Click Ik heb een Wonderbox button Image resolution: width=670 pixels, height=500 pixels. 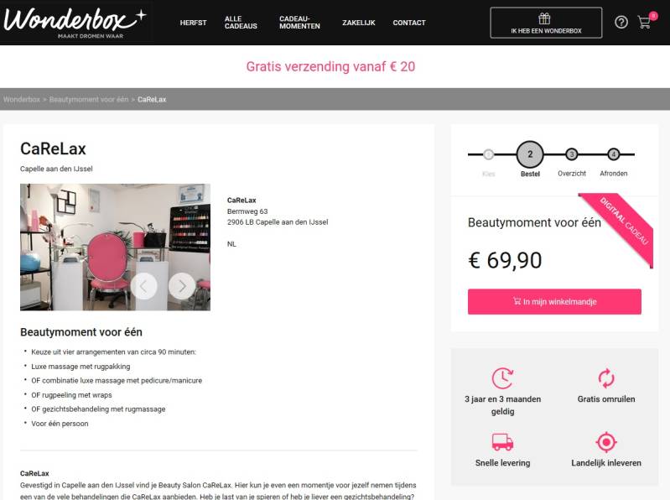click(546, 23)
